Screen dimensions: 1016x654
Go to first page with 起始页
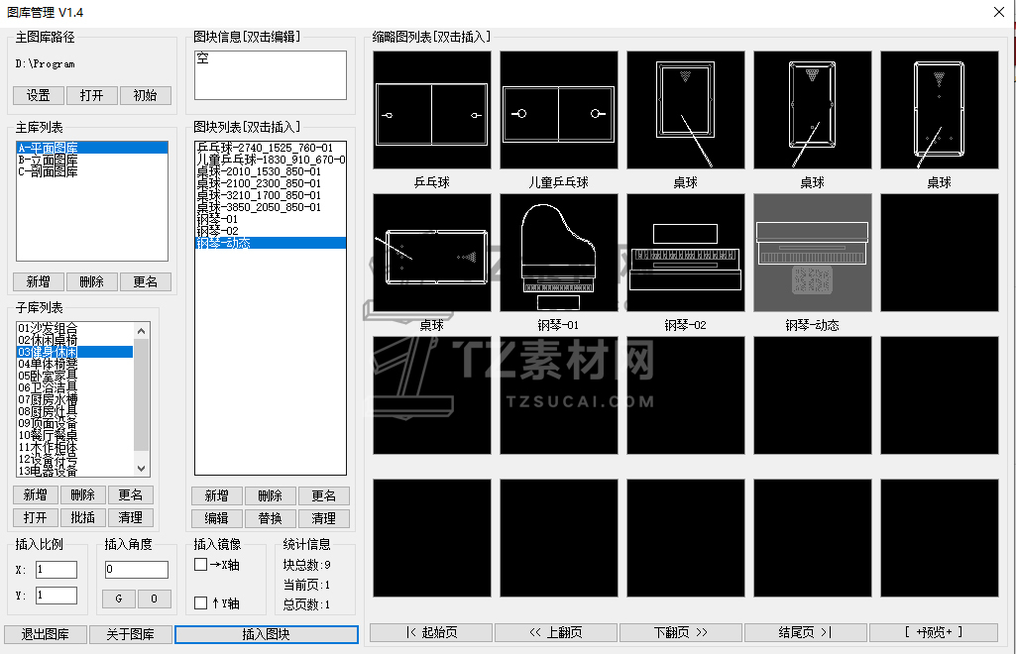[431, 632]
